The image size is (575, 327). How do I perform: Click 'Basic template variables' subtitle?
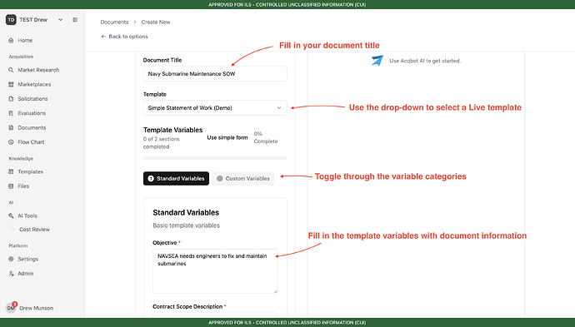[x=187, y=225]
